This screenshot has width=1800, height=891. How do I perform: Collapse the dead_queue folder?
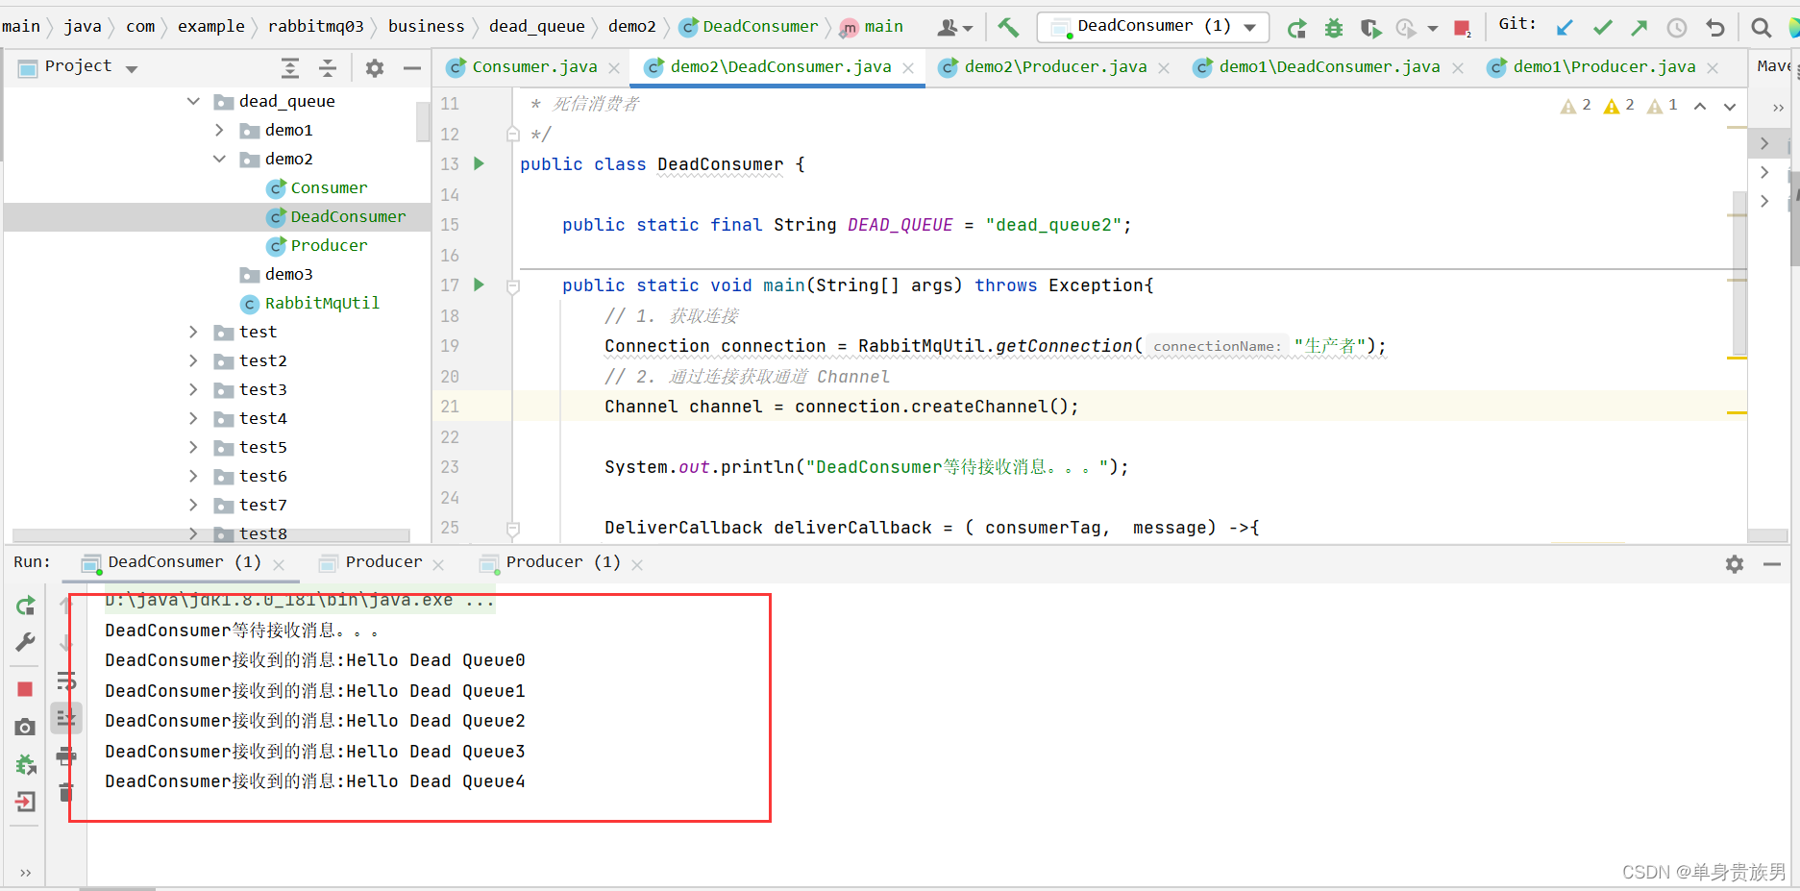[193, 101]
